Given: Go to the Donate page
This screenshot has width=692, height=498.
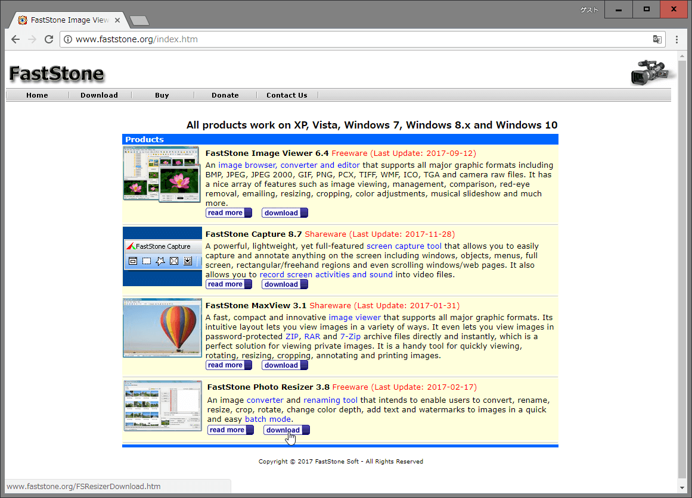Looking at the screenshot, I should coord(225,95).
